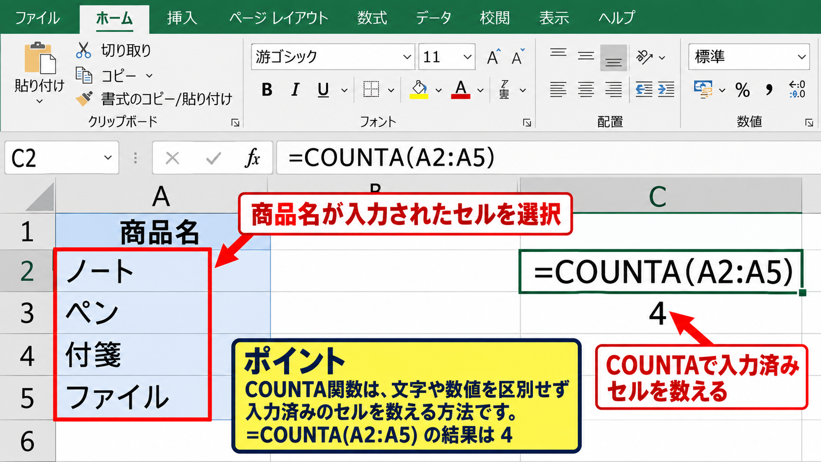Switch to the Data (データ) tab
Viewport: 821px width, 462px height.
(434, 18)
